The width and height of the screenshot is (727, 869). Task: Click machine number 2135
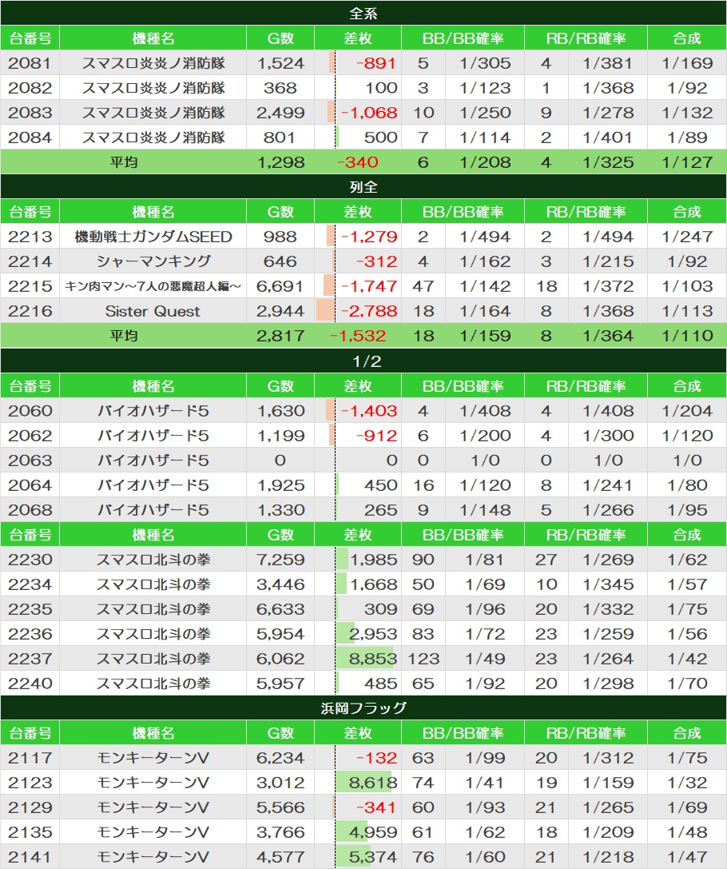point(30,832)
